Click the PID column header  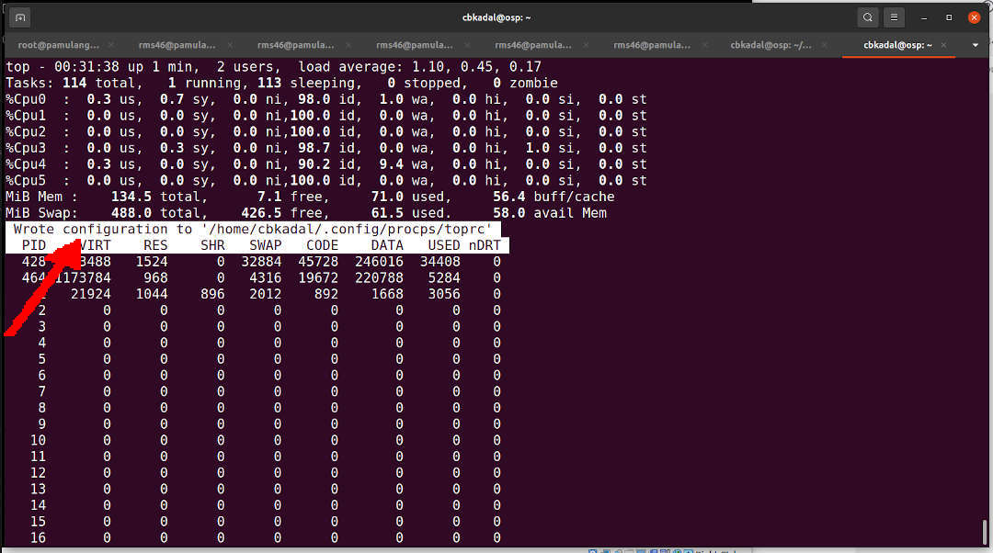click(34, 245)
